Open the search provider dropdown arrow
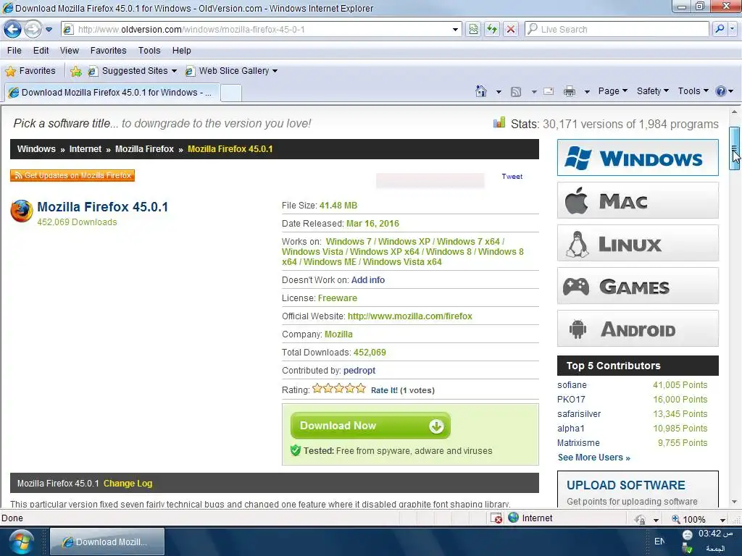 732,29
